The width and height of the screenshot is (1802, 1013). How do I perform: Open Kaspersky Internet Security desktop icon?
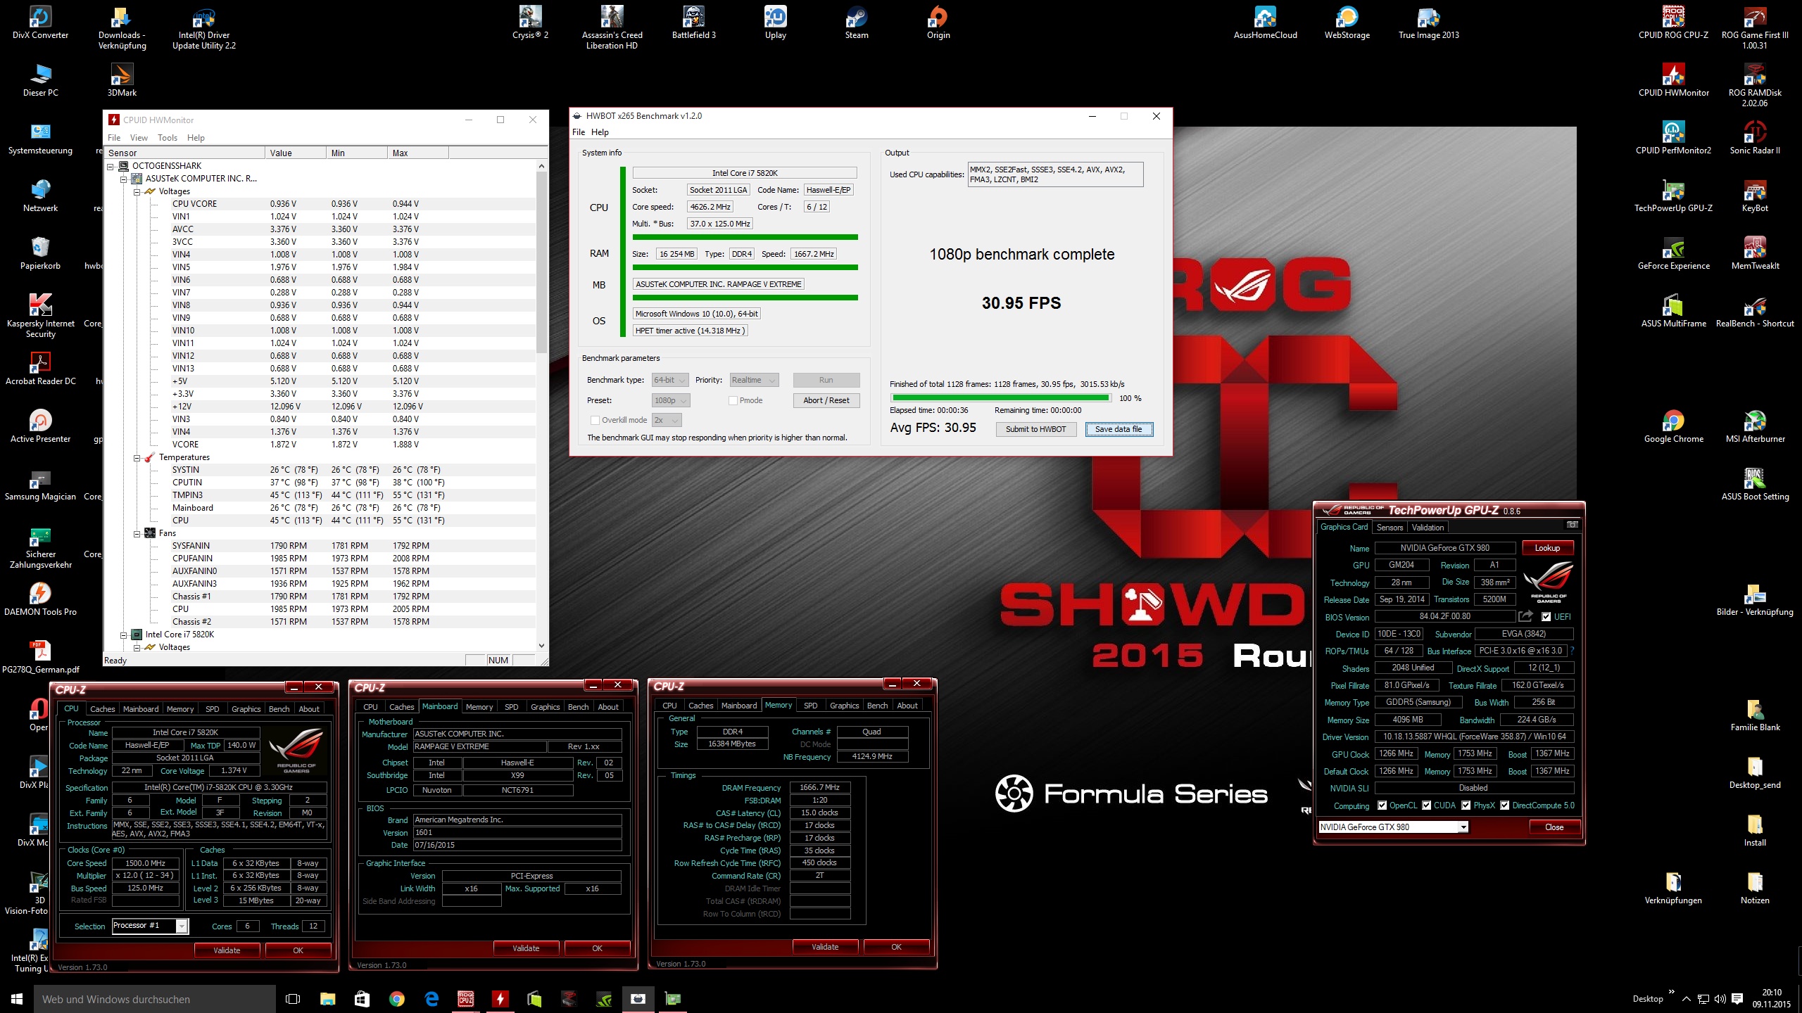point(40,315)
